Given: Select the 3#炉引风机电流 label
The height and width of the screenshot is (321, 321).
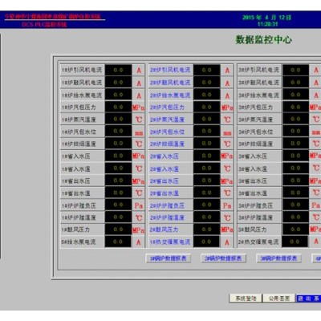Looking at the screenshot, I should click(259, 70).
